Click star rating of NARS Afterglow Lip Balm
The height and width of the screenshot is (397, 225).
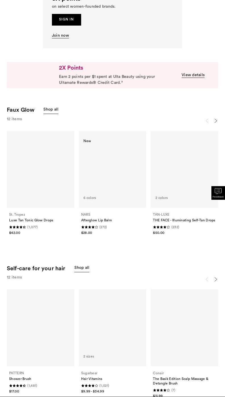(x=90, y=227)
